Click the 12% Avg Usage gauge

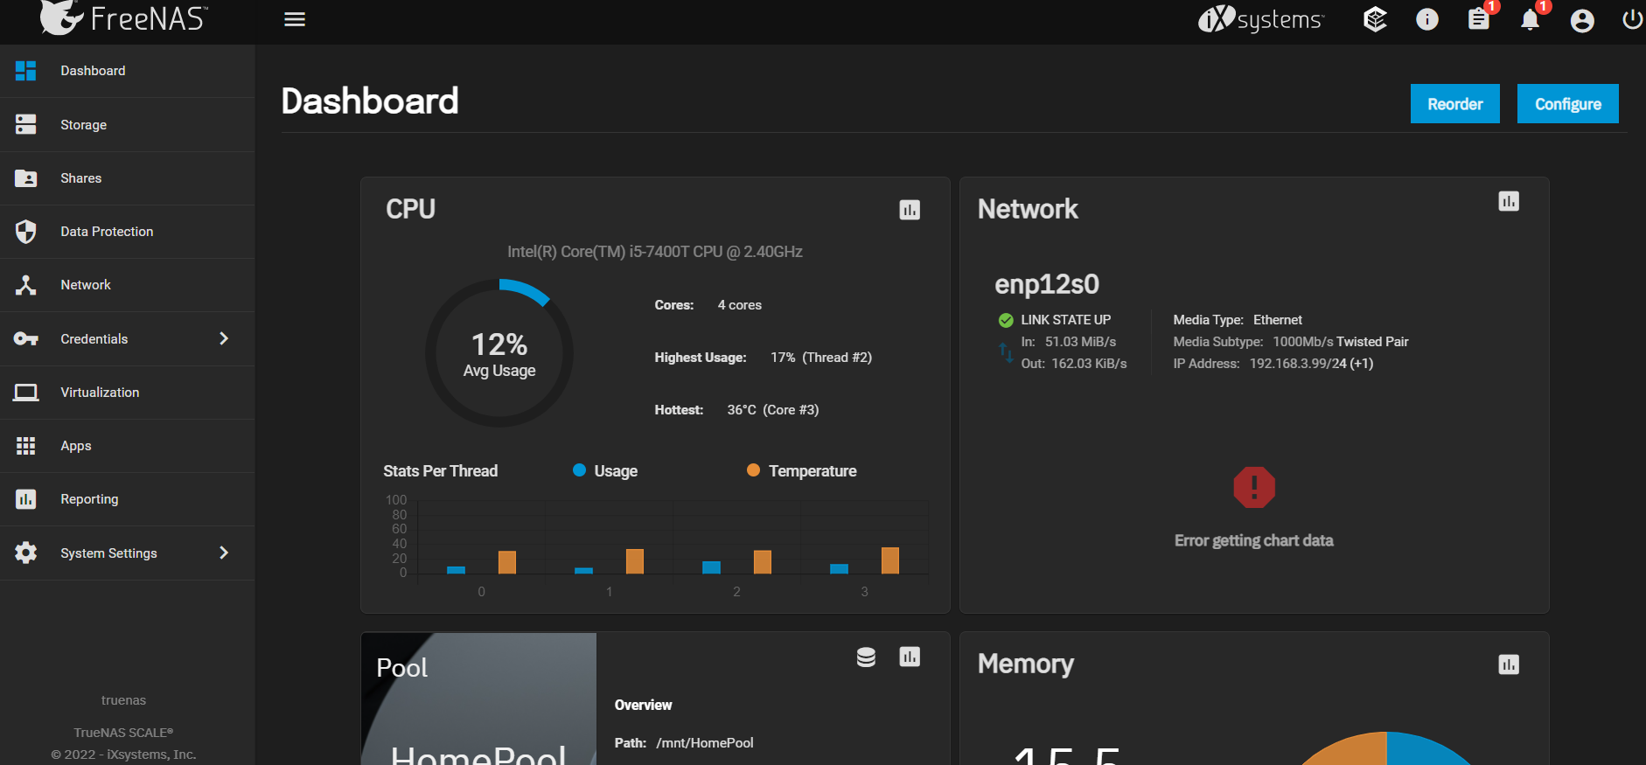tap(499, 353)
